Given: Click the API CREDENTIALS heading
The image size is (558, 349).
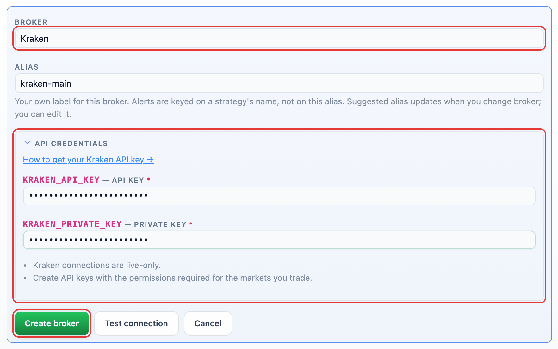Looking at the screenshot, I should click(71, 144).
